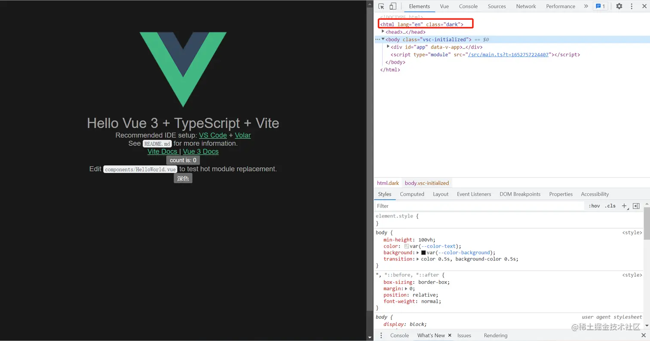The width and height of the screenshot is (650, 341).
Task: Toggle the device toolbar icon
Action: coord(393,6)
